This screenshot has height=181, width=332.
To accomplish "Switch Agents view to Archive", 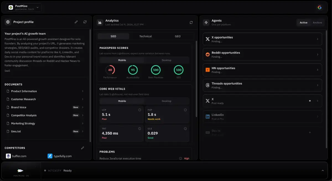I will [x=317, y=23].
